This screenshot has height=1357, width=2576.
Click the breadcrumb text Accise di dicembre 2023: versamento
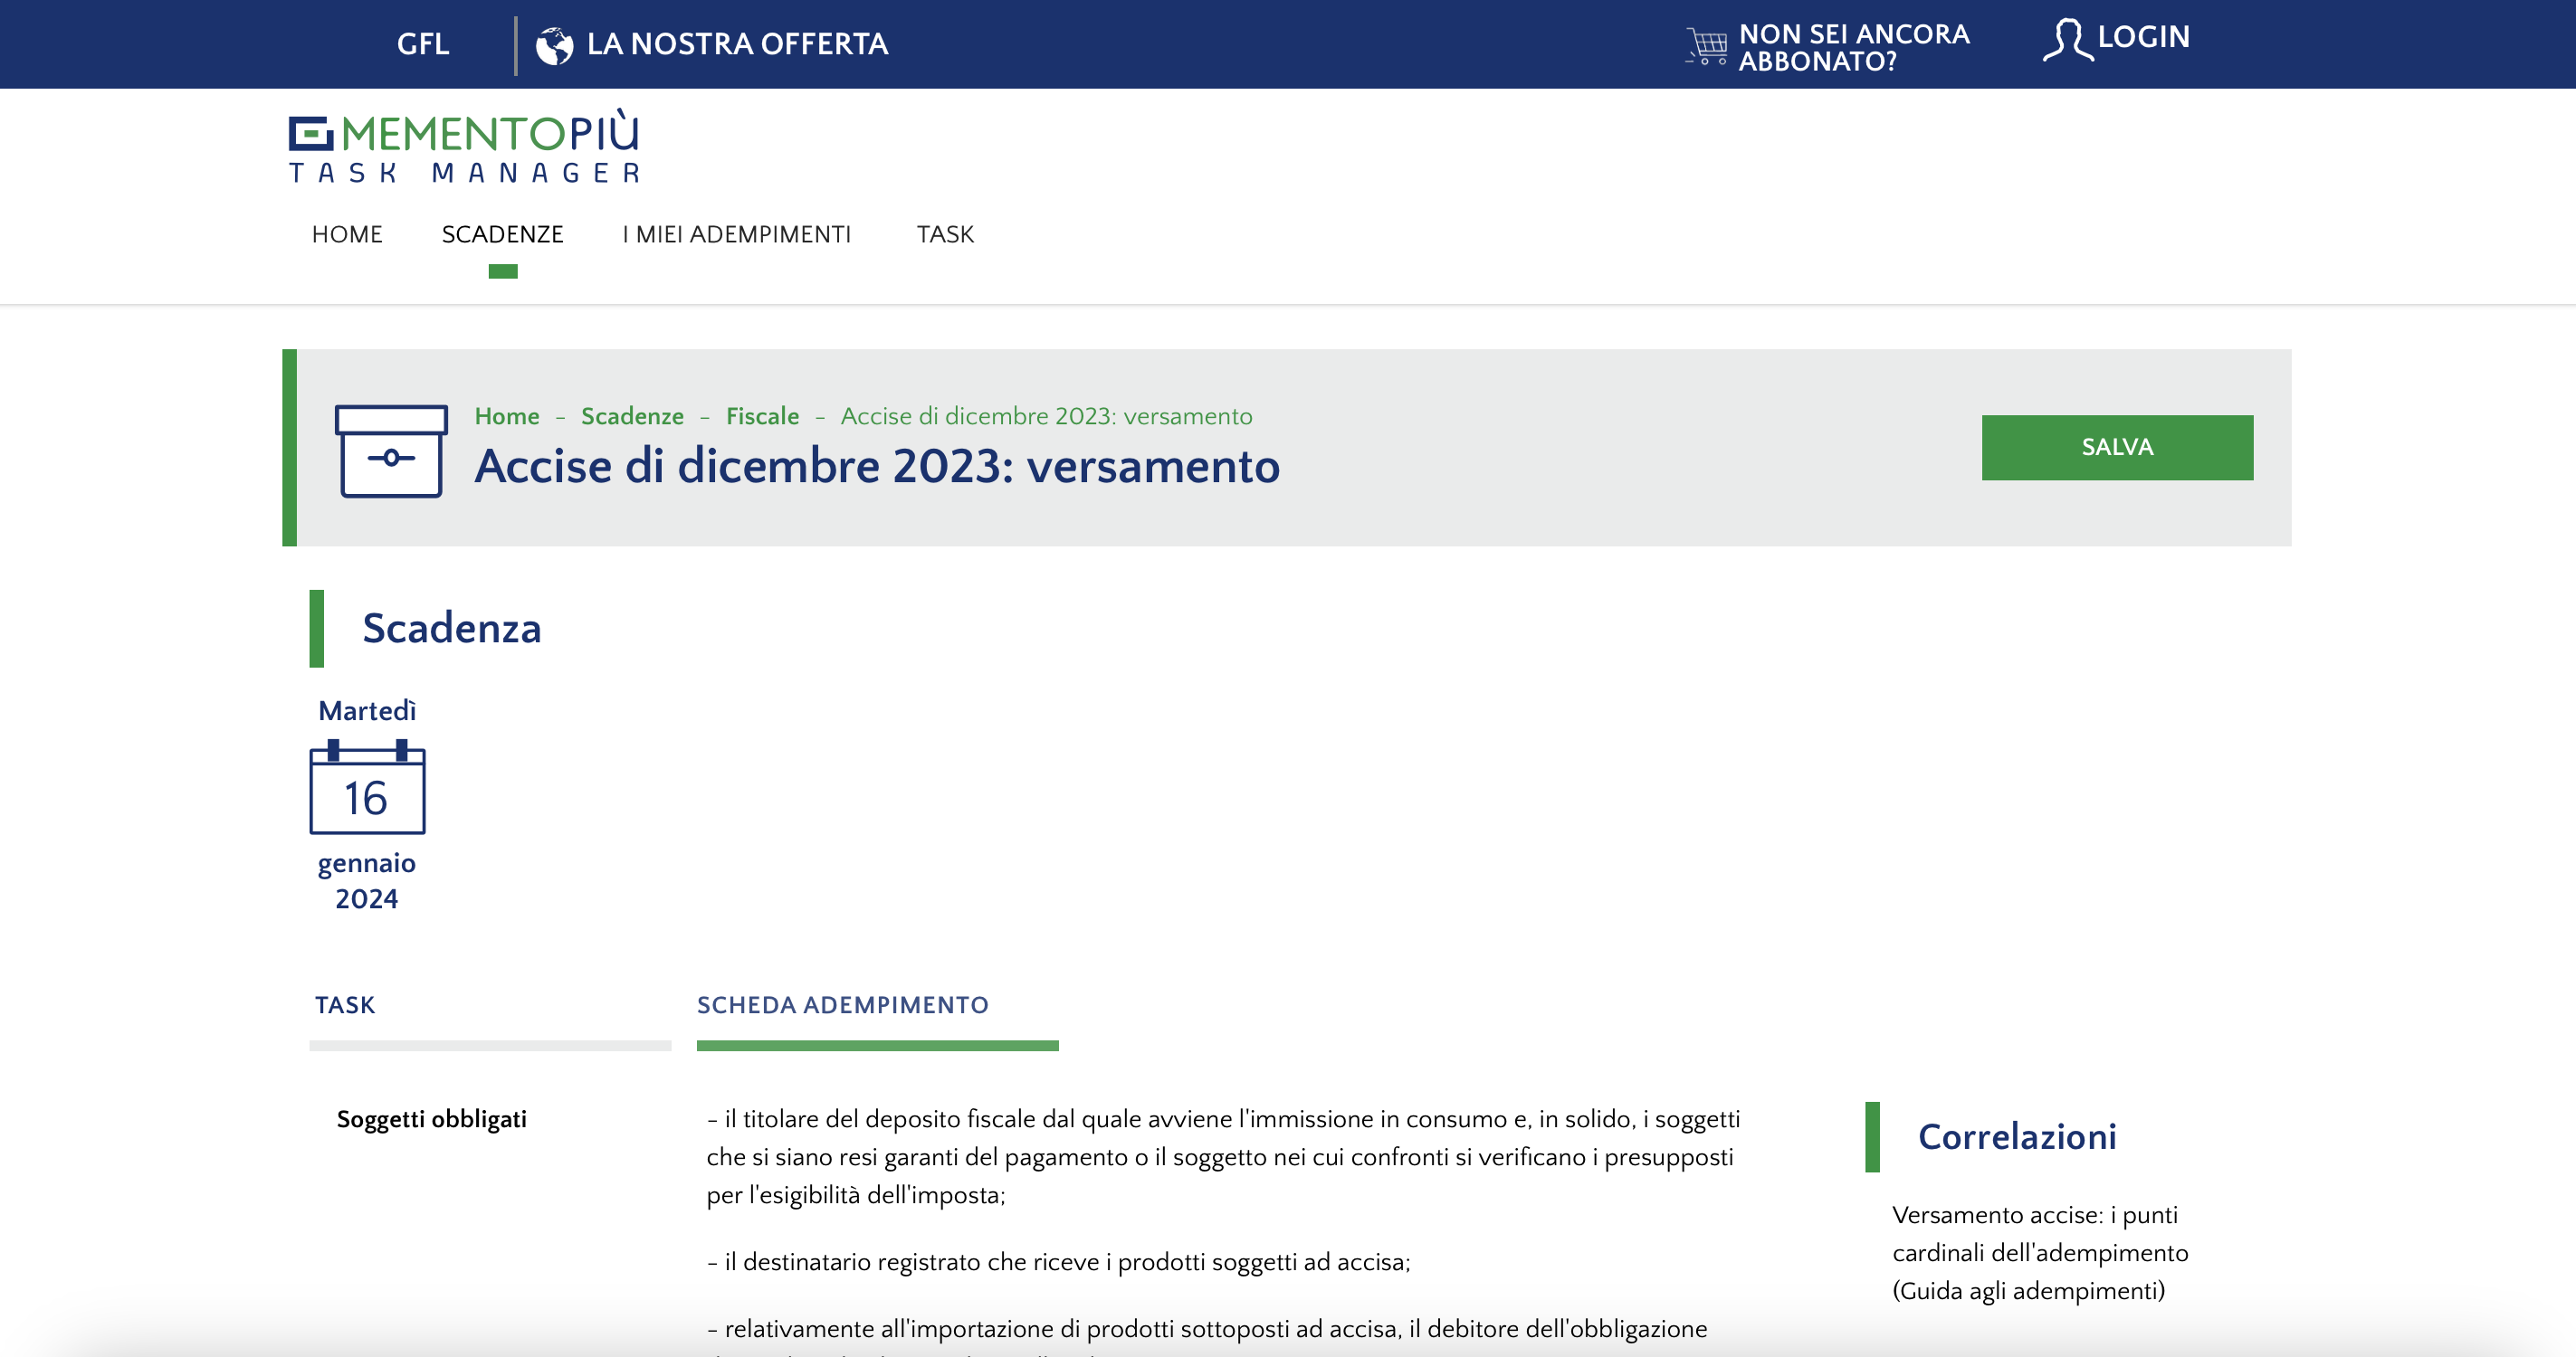point(1046,415)
